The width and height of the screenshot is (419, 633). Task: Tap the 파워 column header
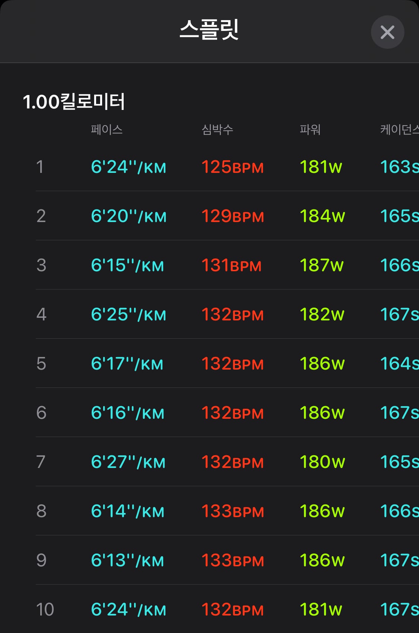310,129
